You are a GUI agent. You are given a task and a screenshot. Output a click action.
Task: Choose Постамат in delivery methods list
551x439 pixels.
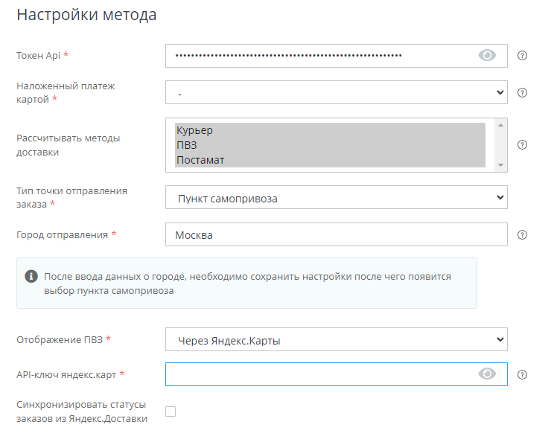pos(200,160)
